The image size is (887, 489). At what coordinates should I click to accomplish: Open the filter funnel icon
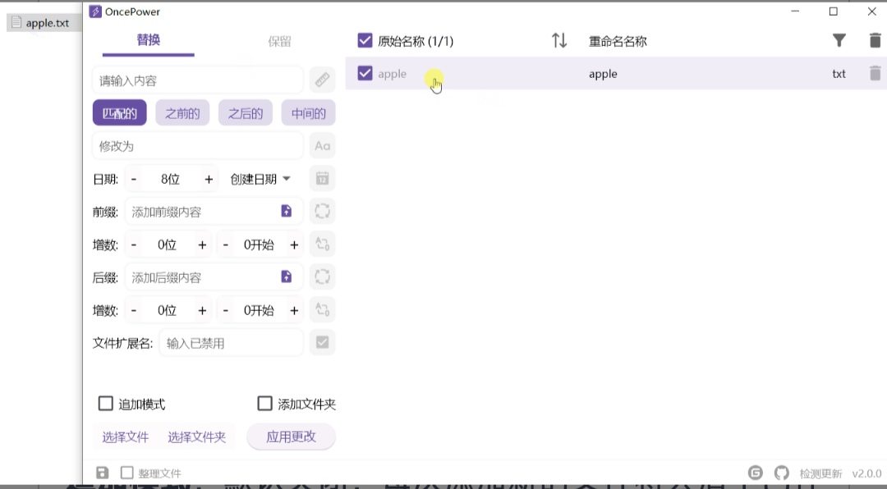[x=839, y=41]
